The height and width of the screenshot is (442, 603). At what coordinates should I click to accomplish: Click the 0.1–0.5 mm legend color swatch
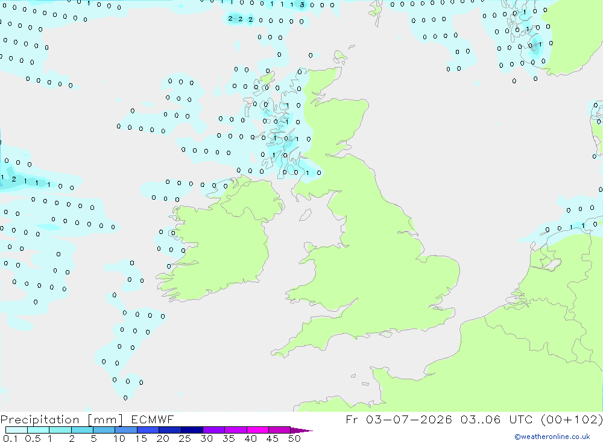point(16,430)
